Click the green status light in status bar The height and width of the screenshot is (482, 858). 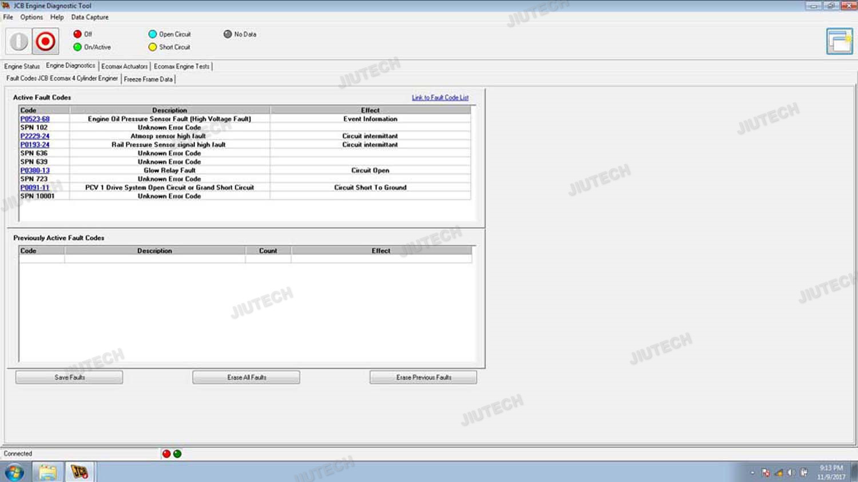pyautogui.click(x=177, y=454)
